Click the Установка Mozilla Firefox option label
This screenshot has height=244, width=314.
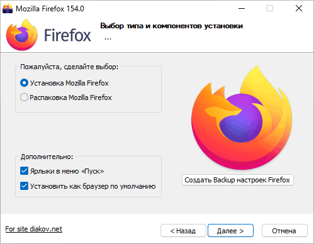69,83
